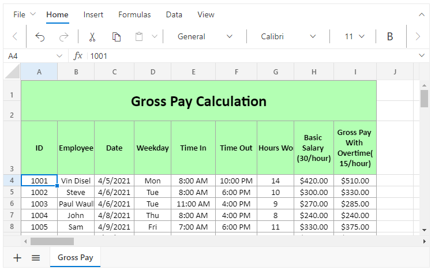Expand the font size 11 dropdown

(355, 36)
